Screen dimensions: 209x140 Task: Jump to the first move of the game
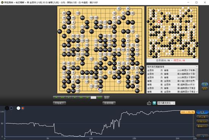(56, 97)
